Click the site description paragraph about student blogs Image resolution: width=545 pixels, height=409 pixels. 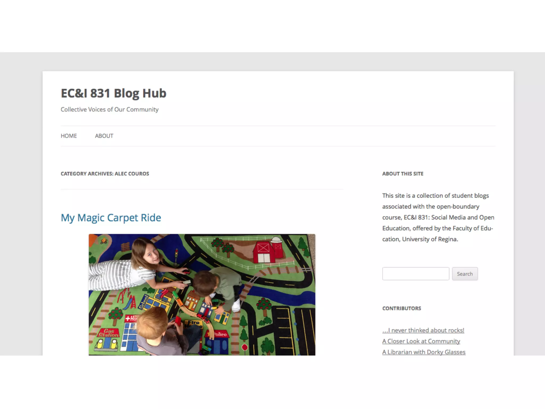click(x=438, y=217)
